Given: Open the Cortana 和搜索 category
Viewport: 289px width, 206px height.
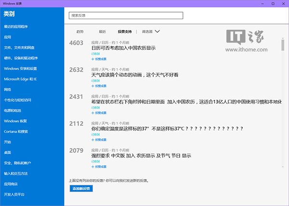Looking at the screenshot, I should click(x=16, y=131).
